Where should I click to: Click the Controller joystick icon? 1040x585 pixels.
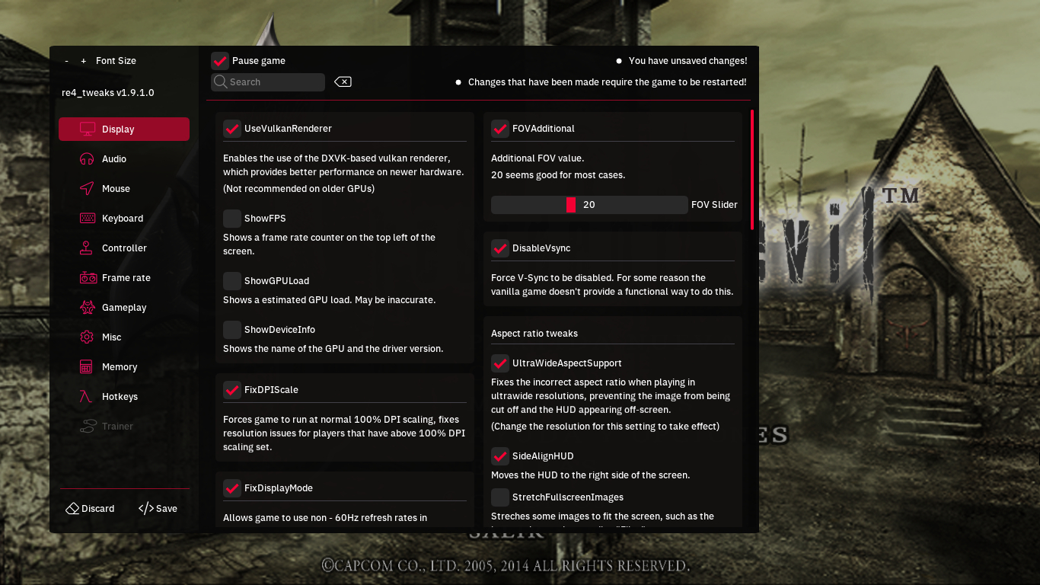coord(88,248)
